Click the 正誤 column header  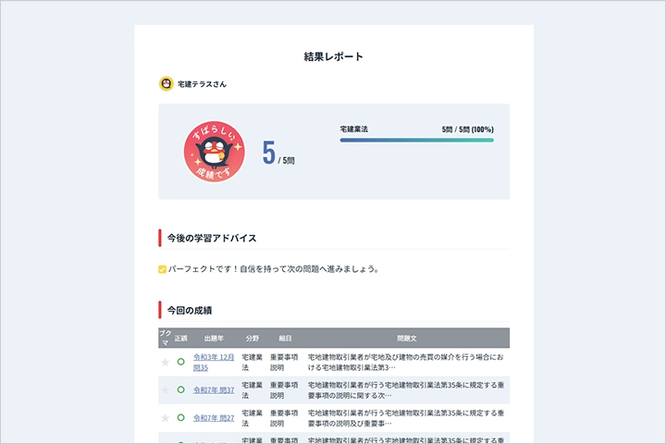[x=181, y=339]
